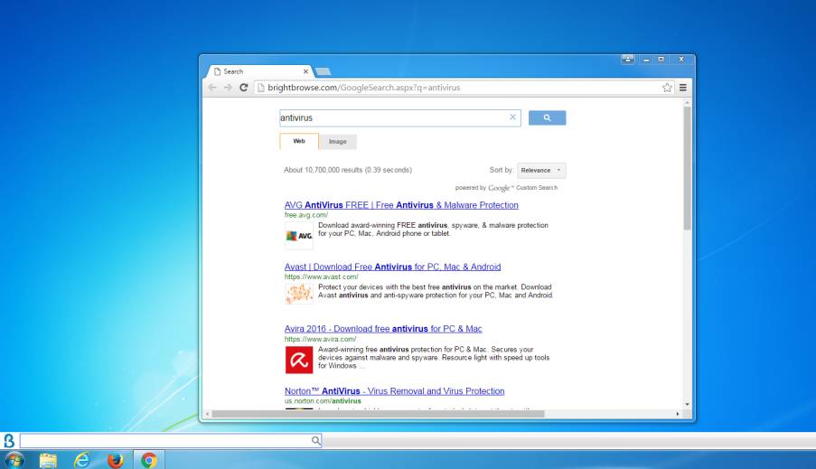
Task: Click the https://www.avira.com/ URL
Action: pyautogui.click(x=320, y=339)
